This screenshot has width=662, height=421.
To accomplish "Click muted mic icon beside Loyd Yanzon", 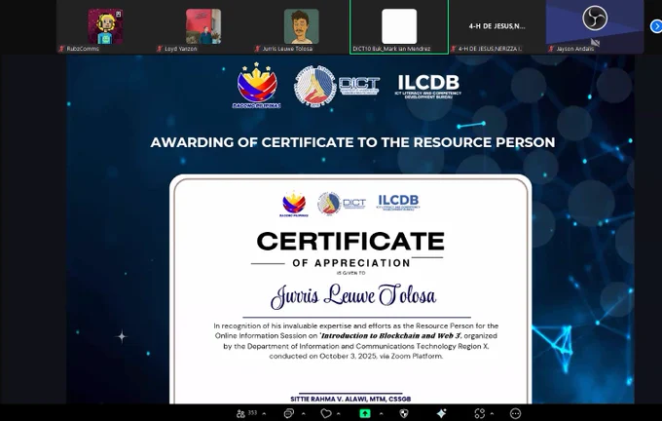I will point(160,49).
